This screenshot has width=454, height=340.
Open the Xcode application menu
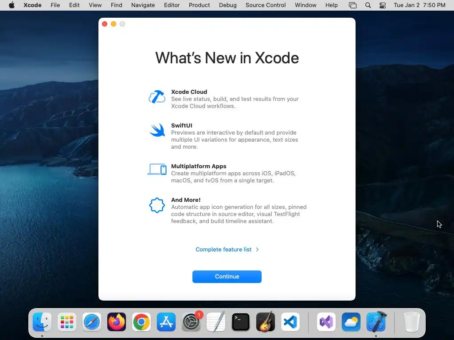click(x=32, y=5)
